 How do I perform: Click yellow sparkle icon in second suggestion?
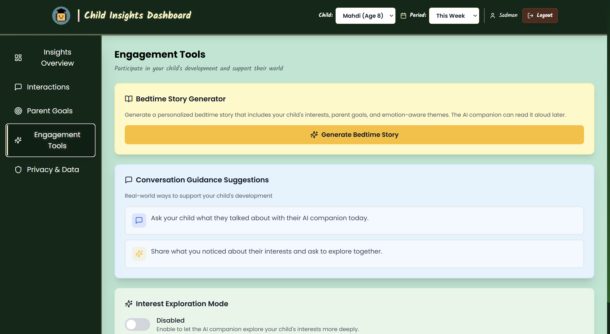(139, 254)
